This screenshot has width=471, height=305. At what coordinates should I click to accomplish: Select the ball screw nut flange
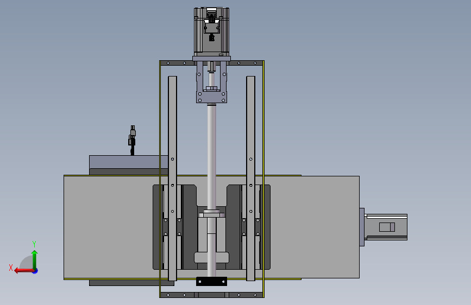211,214
